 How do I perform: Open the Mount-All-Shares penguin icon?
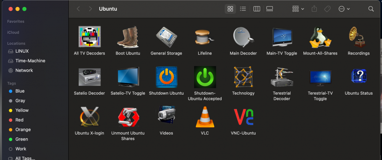click(320, 37)
